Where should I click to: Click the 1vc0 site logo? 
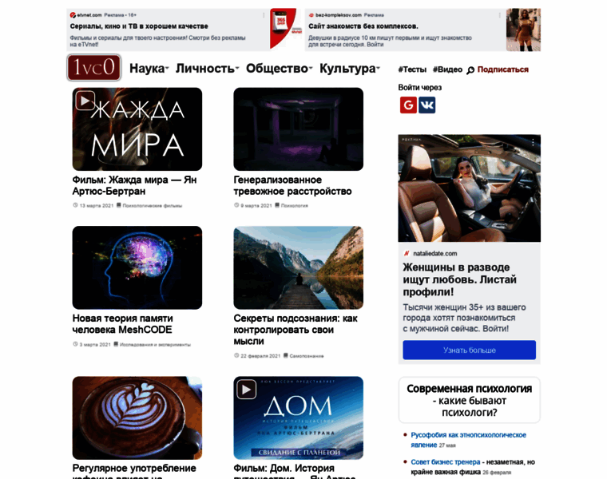coord(93,68)
